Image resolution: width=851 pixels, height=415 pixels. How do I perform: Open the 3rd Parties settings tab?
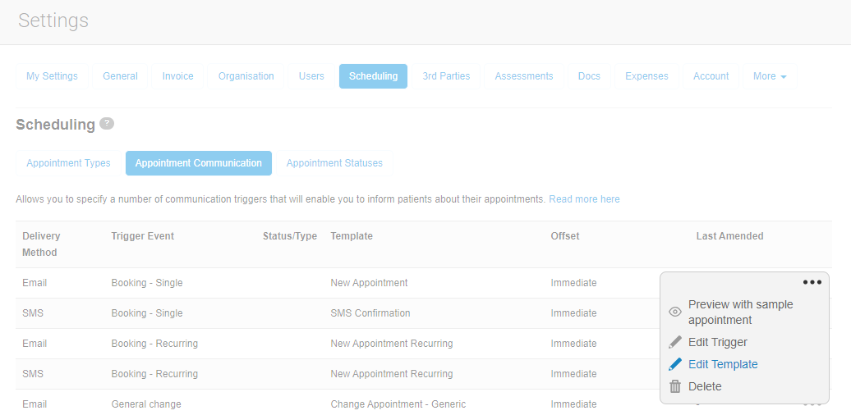446,76
